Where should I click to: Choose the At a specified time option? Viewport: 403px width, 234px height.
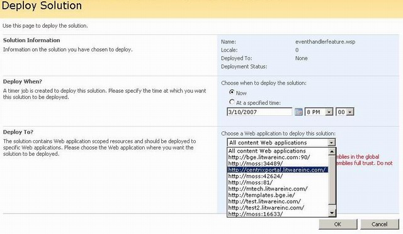[x=232, y=102]
